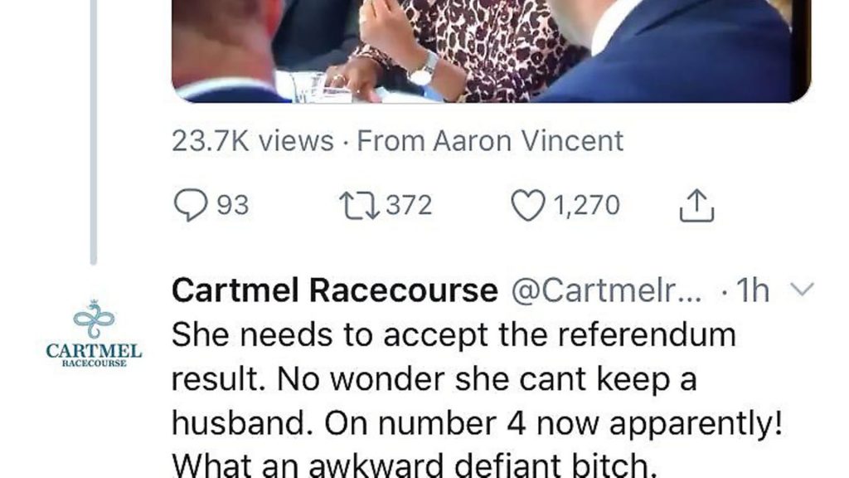Click the reply speech bubble icon
Image resolution: width=849 pixels, height=478 pixels.
[x=190, y=205]
